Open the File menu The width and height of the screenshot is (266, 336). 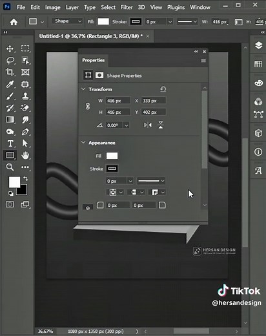pos(21,7)
